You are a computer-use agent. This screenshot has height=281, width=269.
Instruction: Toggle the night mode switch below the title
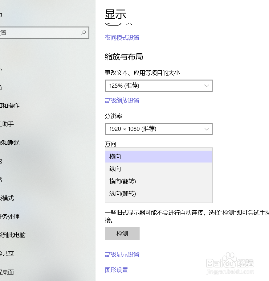(x=113, y=24)
